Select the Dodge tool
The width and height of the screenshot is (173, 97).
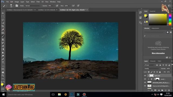click(x=3, y=56)
